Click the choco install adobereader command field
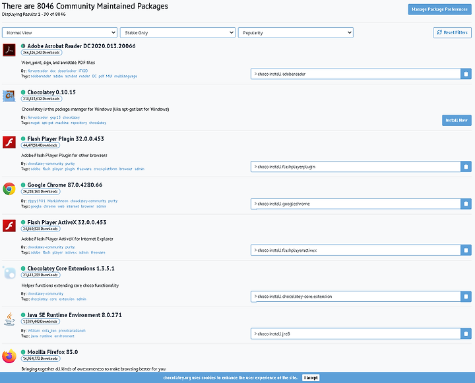Image resolution: width=475 pixels, height=383 pixels. (x=356, y=74)
